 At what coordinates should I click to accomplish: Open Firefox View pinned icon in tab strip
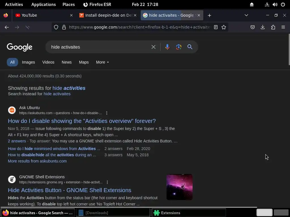tap(6, 15)
